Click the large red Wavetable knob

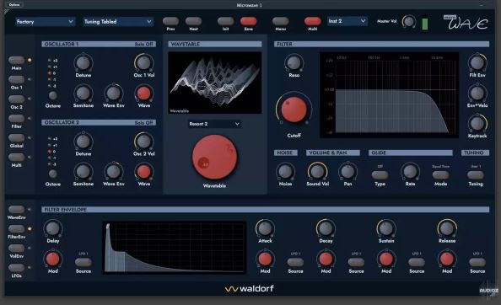click(214, 157)
